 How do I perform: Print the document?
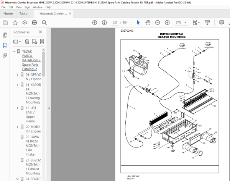pyautogui.click(x=34, y=23)
